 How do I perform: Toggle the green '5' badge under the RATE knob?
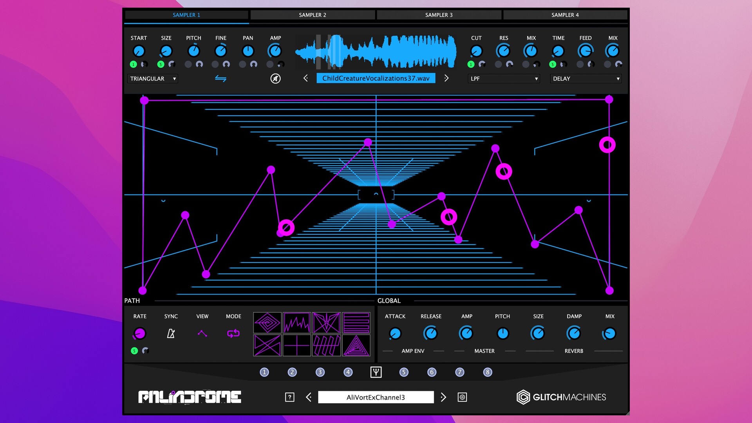coord(134,351)
